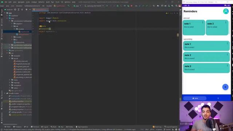Open the three-dot menu on pinned note 2
The height and width of the screenshot is (131, 233).
click(x=226, y=23)
